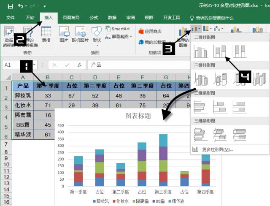Open the 文件 tab
The image size is (270, 206).
(x=10, y=18)
